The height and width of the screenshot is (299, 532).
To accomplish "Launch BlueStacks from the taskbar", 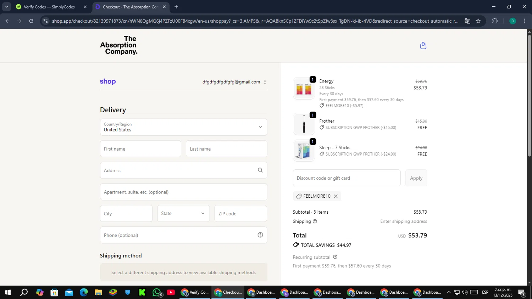I will tap(113, 292).
